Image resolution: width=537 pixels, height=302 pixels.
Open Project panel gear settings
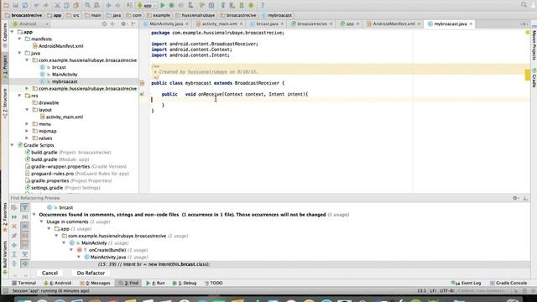point(123,24)
